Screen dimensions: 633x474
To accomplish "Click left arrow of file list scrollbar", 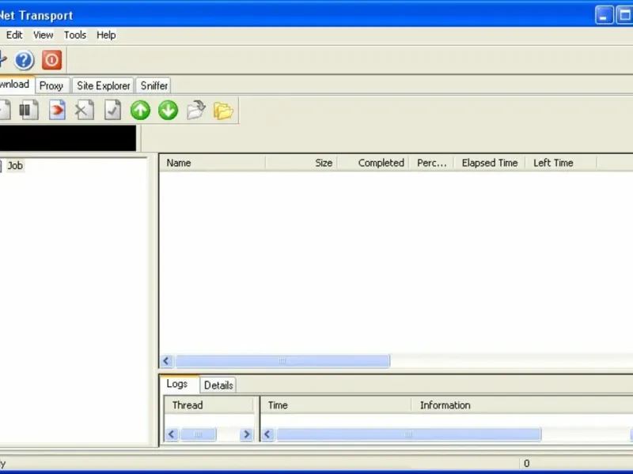I will tap(167, 361).
